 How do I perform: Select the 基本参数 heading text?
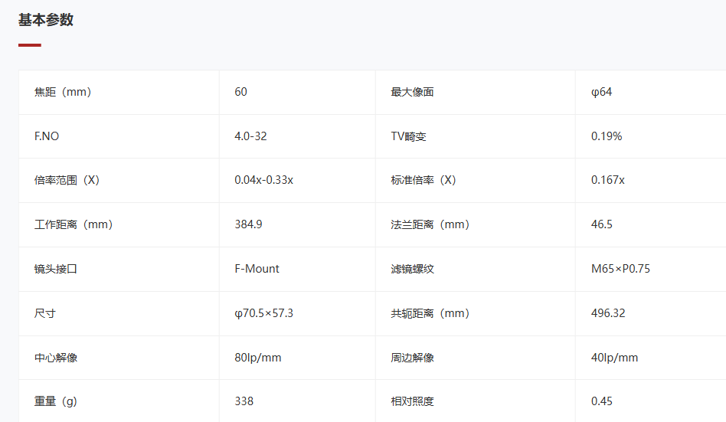[x=46, y=20]
